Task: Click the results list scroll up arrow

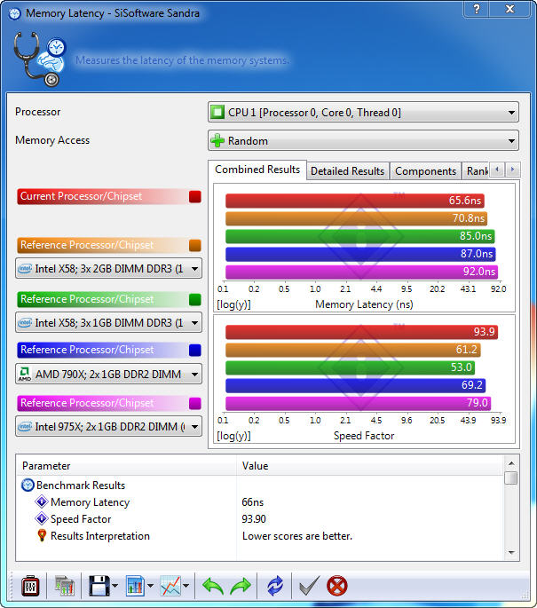Action: [x=511, y=463]
